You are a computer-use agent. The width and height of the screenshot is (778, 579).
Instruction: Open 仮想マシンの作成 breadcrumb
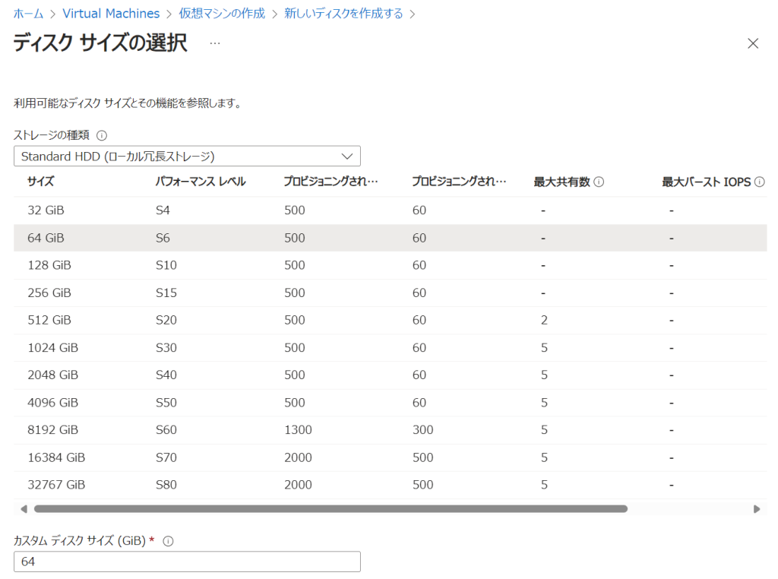pyautogui.click(x=222, y=14)
